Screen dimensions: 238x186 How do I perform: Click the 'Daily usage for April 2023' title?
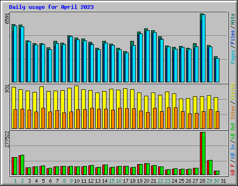point(51,7)
